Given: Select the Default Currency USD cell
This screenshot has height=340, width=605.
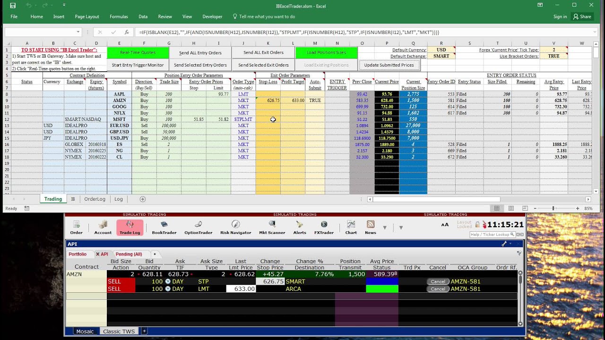Looking at the screenshot, I should tap(441, 50).
